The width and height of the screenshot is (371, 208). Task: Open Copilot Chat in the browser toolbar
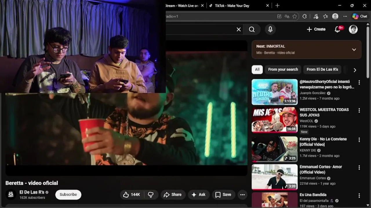pyautogui.click(x=360, y=16)
